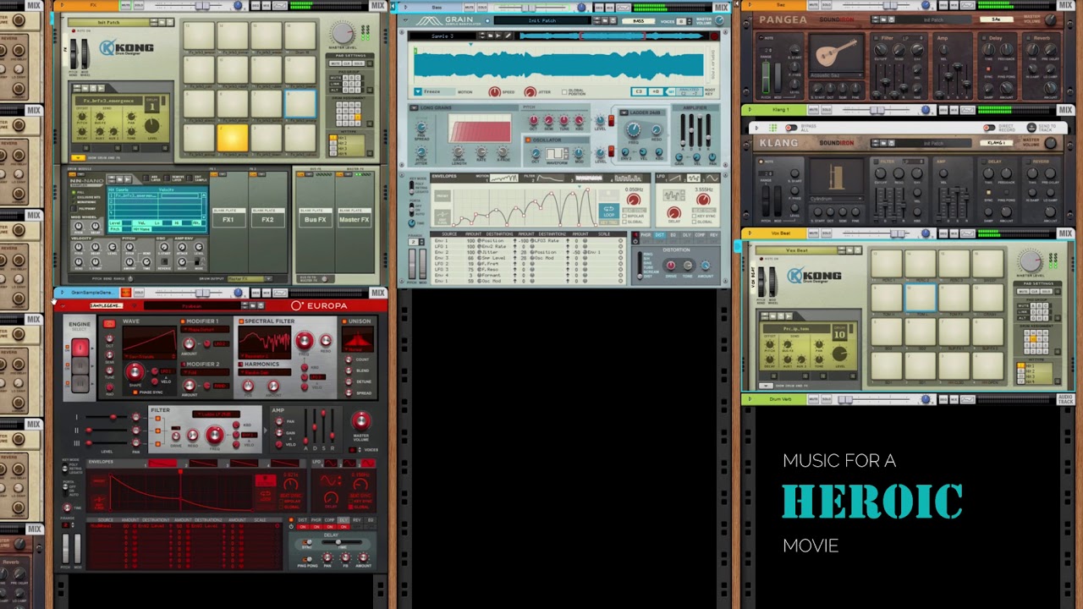This screenshot has height=609, width=1083.
Task: Toggle Europa Spectral Filter on/off
Action: (x=241, y=321)
